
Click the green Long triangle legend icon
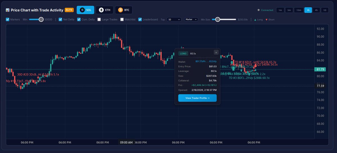[255, 20]
